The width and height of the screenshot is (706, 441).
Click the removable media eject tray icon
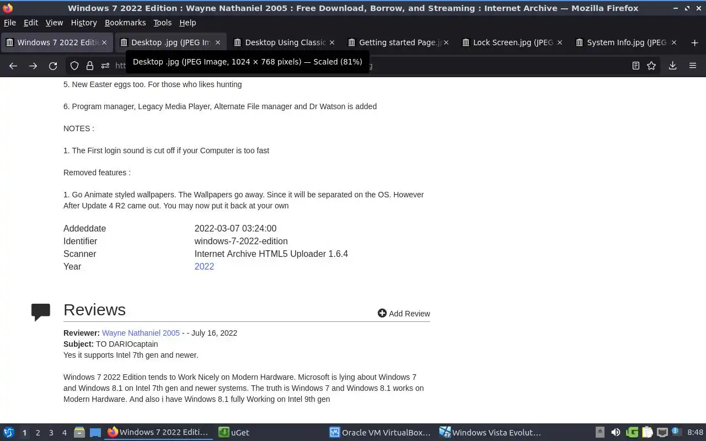pos(600,432)
